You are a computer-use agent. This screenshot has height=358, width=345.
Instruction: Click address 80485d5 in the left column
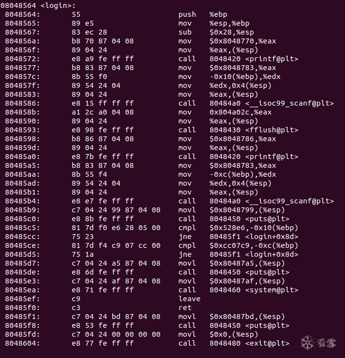click(x=22, y=254)
